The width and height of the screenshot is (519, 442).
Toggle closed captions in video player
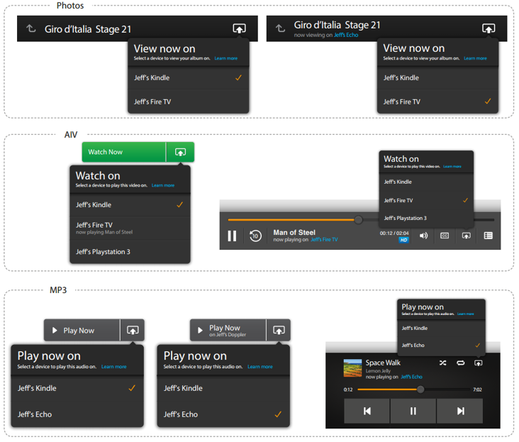tap(445, 236)
